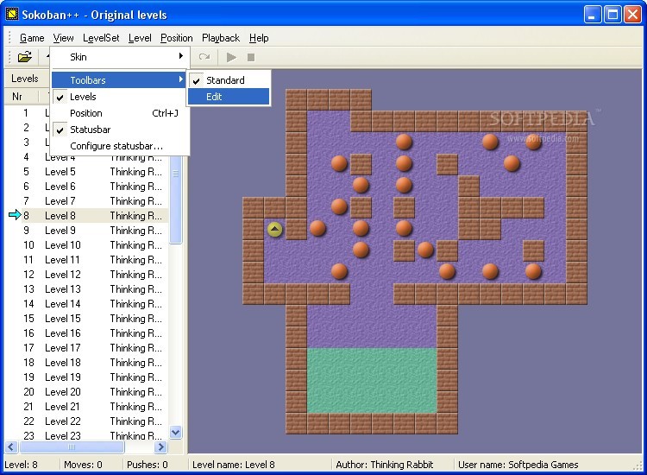The image size is (647, 475).
Task: Expand the Toolbars submenu
Action: point(119,80)
